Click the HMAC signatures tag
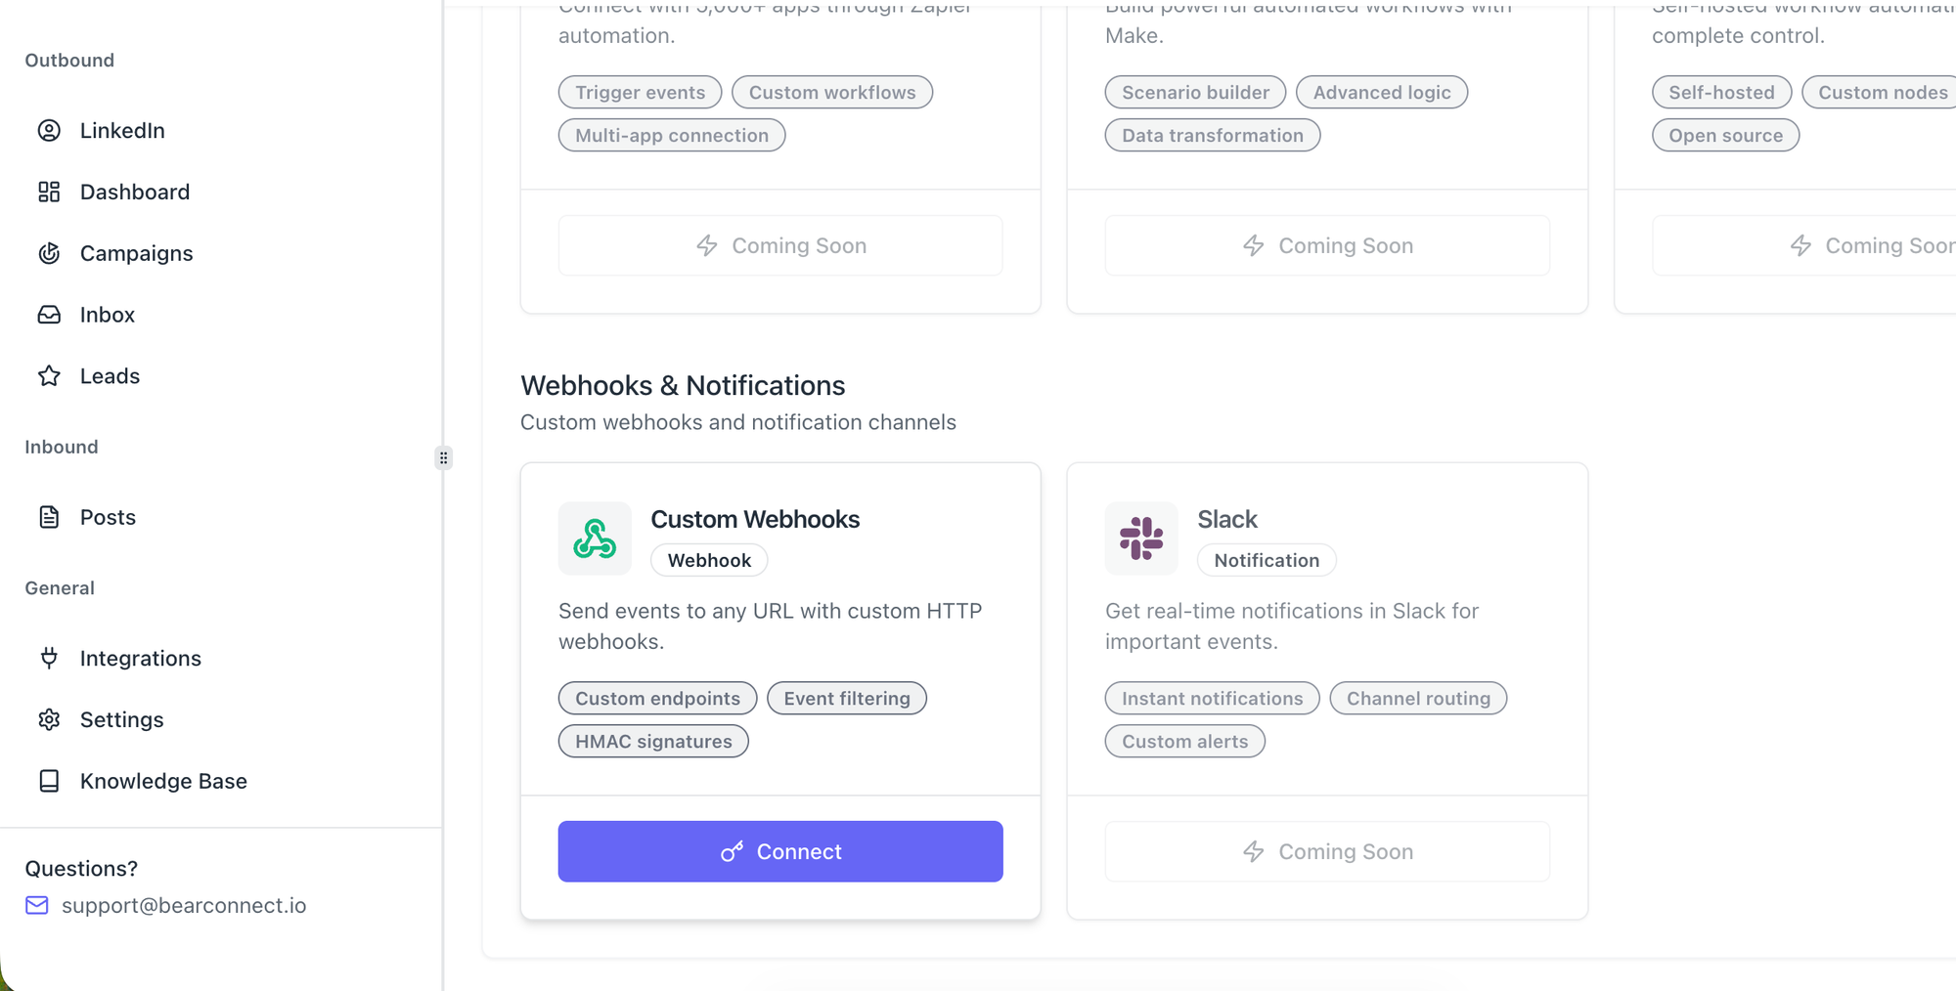Viewport: 1956px width, 991px height. click(653, 741)
